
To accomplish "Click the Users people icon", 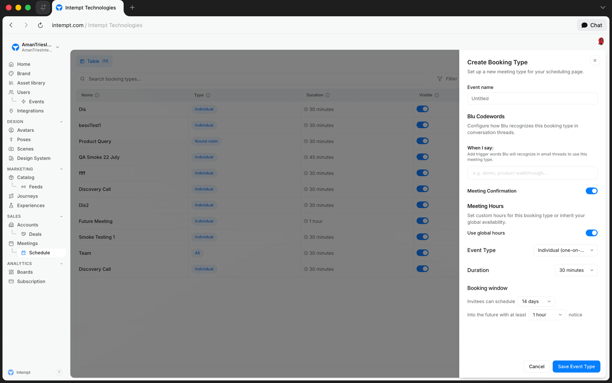I will [11, 92].
